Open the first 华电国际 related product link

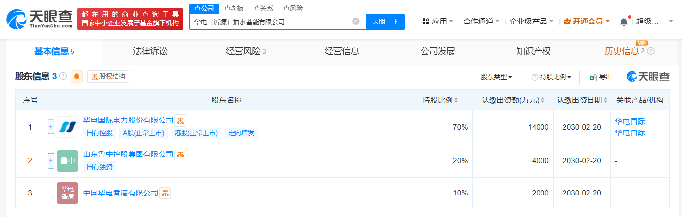630,122
